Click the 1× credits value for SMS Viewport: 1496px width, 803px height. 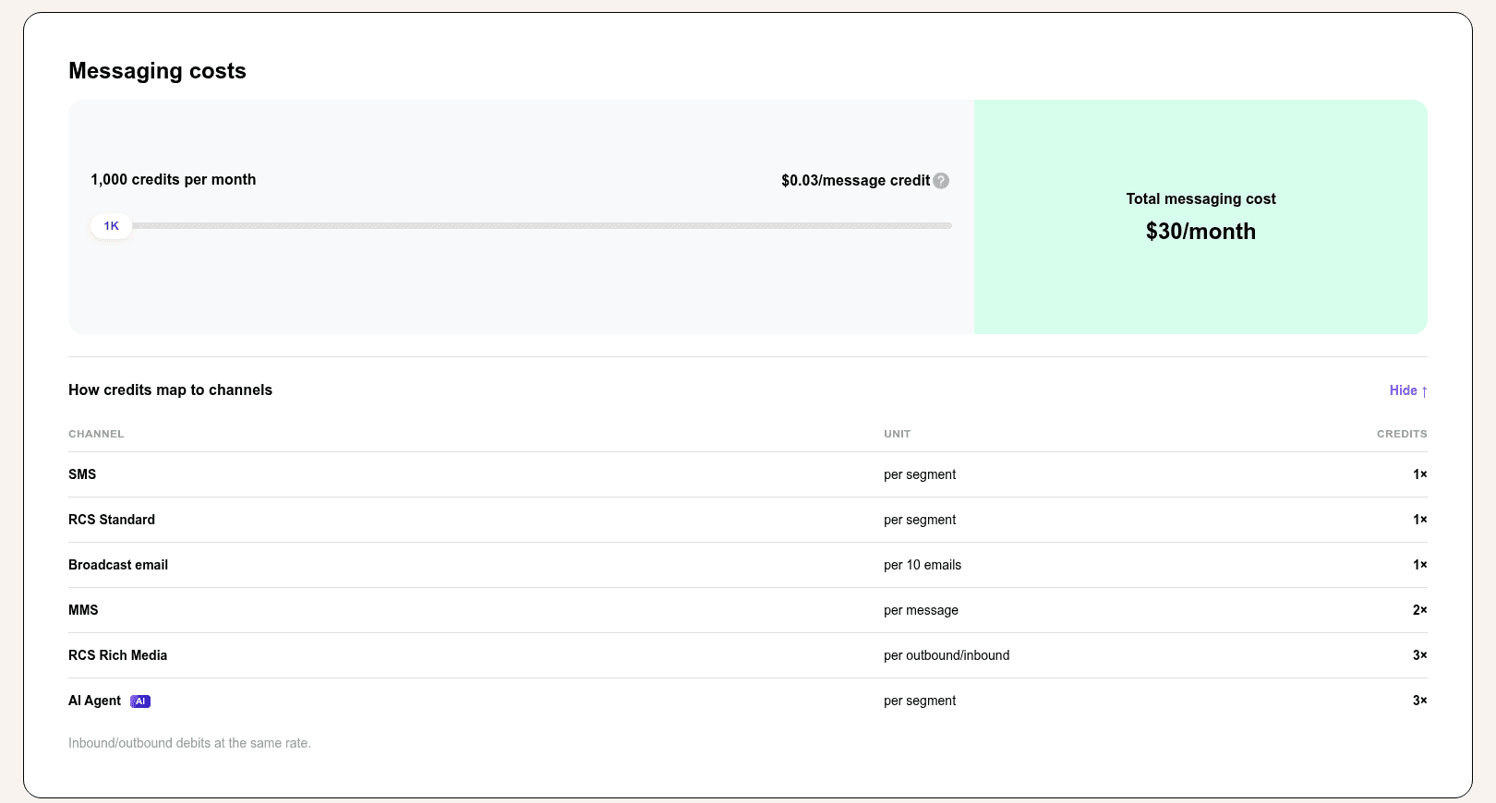[1420, 474]
